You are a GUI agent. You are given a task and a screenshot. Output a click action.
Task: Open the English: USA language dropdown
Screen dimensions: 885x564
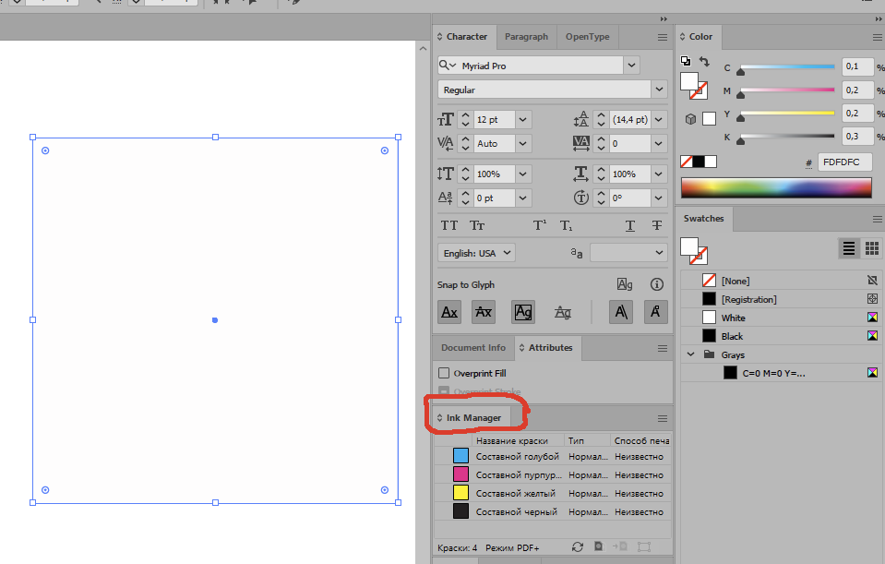(x=476, y=253)
